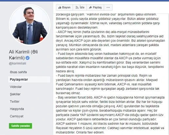
Task: Go to the Videolar section
Action: tap(16, 87)
